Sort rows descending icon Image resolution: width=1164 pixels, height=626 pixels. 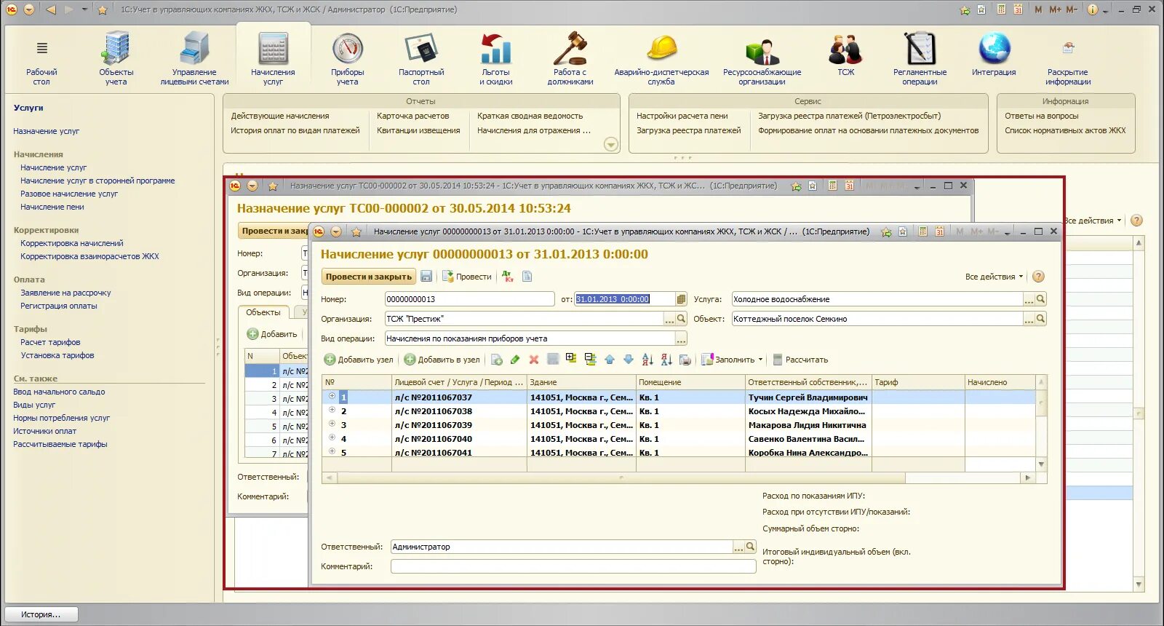(x=666, y=360)
